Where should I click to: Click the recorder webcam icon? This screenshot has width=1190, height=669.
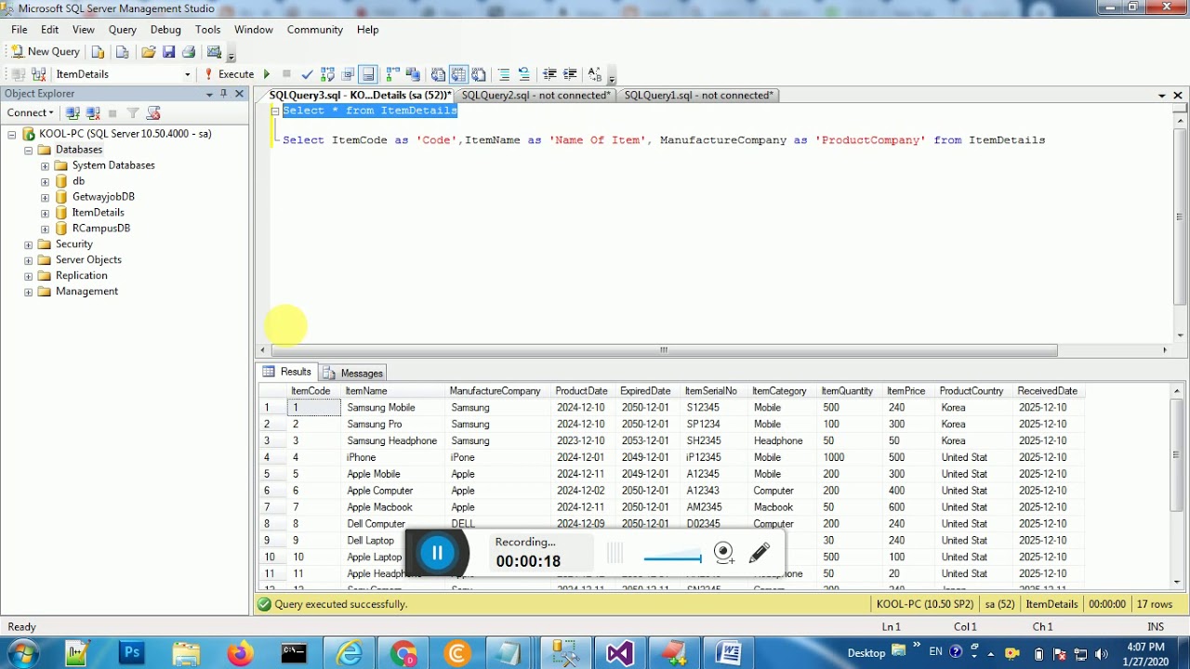click(724, 553)
